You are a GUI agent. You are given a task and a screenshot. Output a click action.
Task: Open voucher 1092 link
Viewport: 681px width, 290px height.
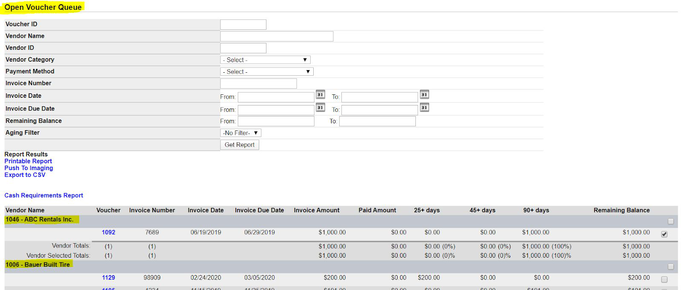click(x=109, y=232)
